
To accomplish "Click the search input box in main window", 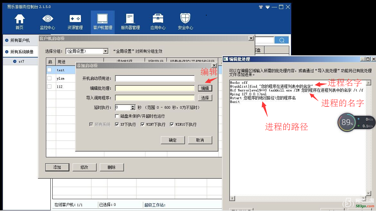I will pos(264,40).
